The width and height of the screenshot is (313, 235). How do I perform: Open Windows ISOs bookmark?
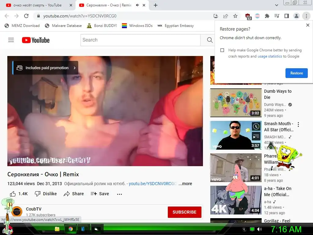(x=137, y=26)
